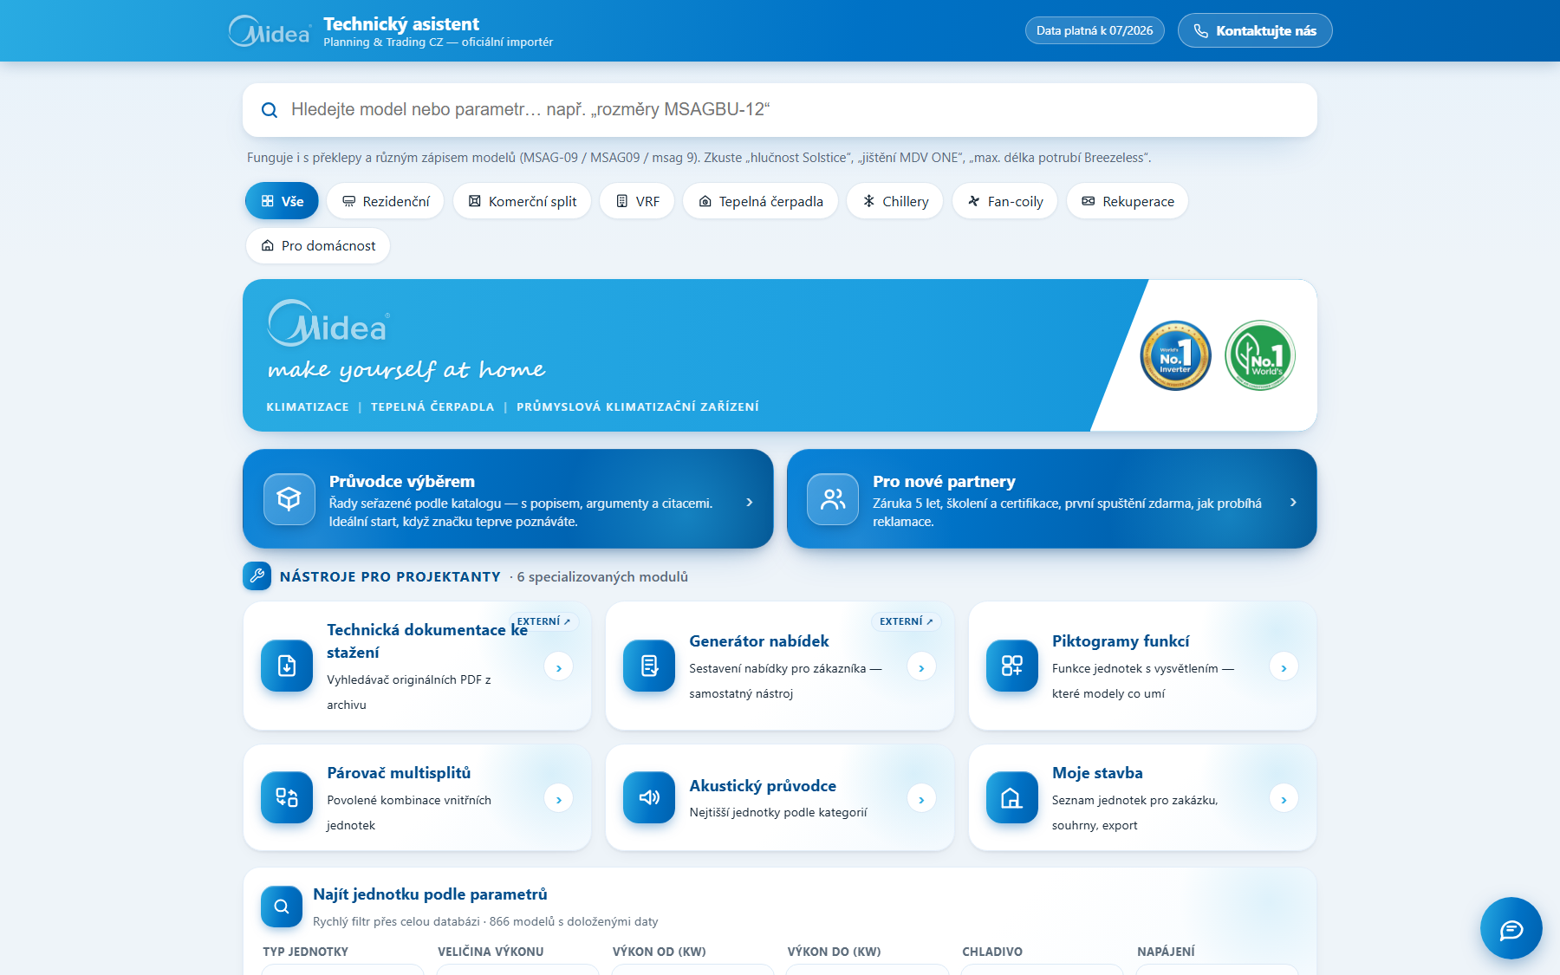Image resolution: width=1560 pixels, height=975 pixels.
Task: Select the Chillery category tab
Action: point(894,201)
